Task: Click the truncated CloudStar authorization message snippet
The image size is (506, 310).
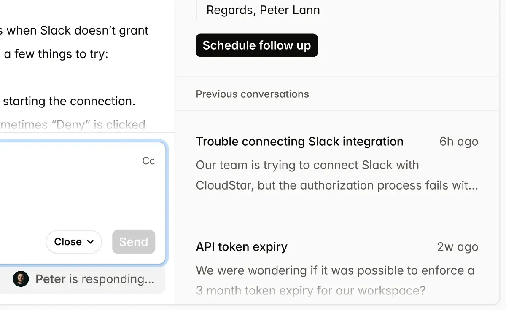Action: click(x=336, y=185)
